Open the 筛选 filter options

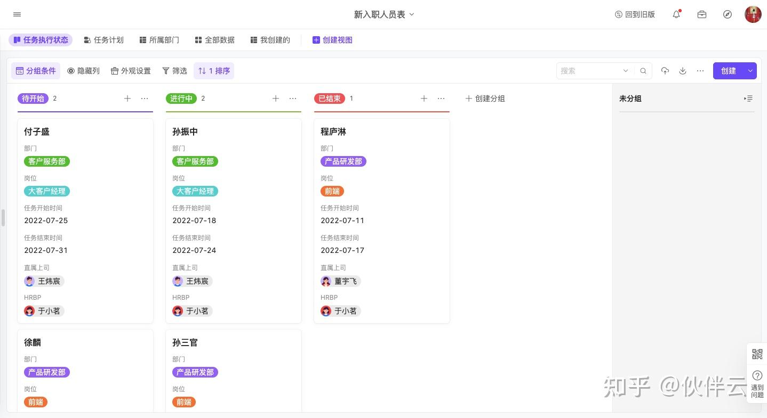click(174, 71)
